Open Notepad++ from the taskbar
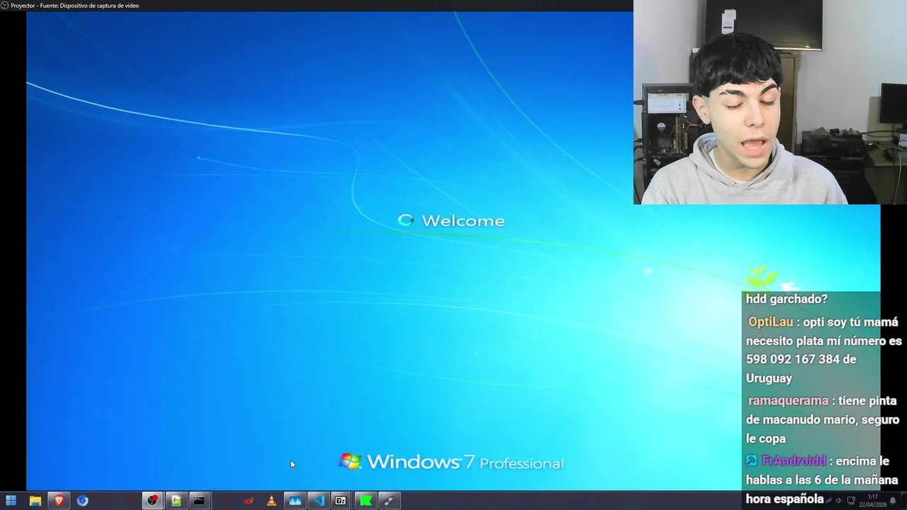 (176, 501)
